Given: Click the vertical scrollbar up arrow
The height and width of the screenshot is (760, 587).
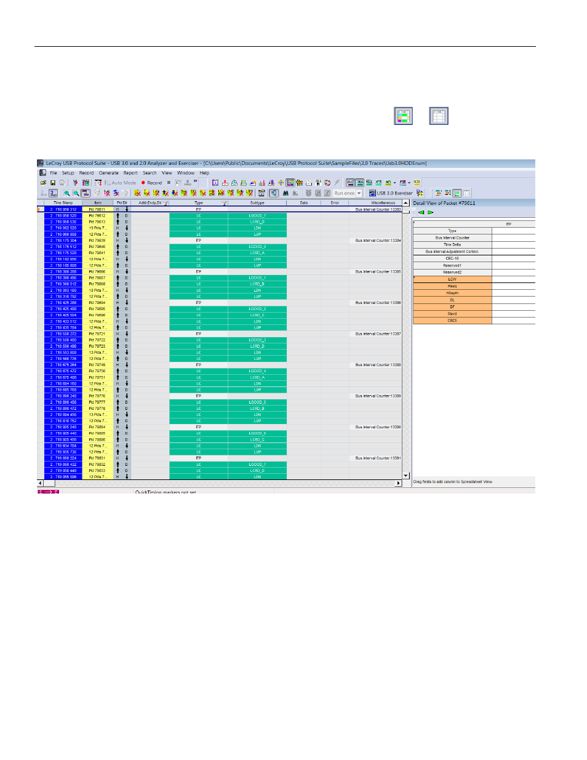Looking at the screenshot, I should pos(406,203).
